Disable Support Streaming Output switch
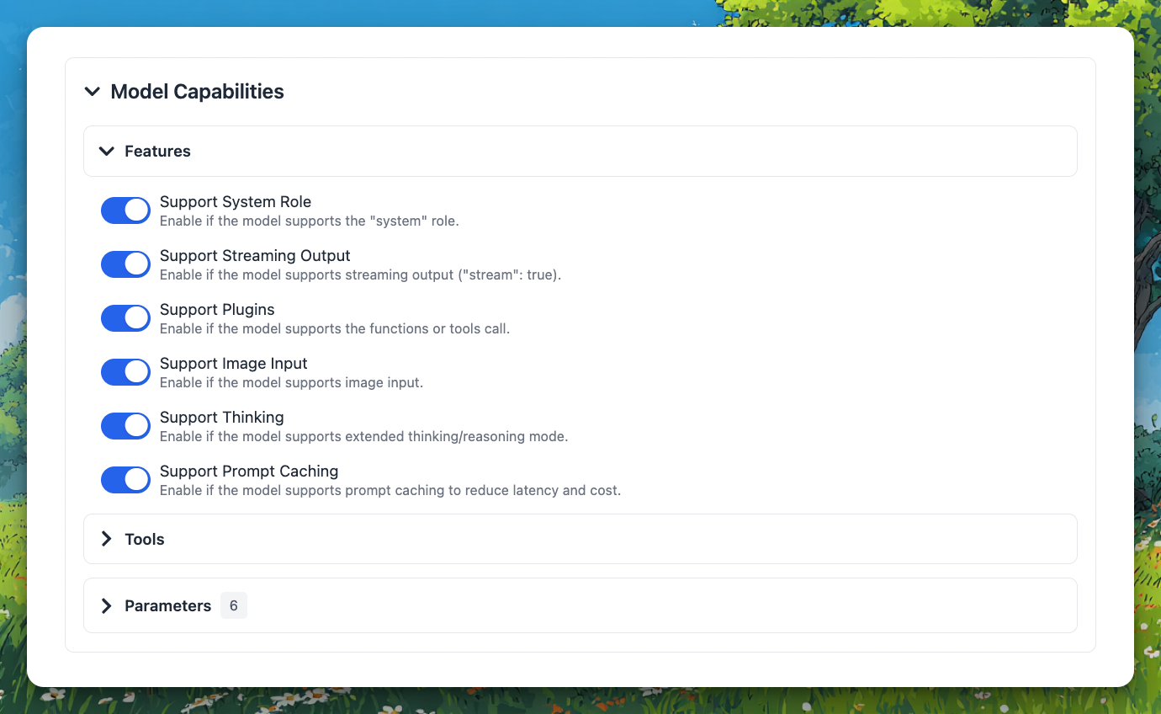1161x714 pixels. [125, 264]
